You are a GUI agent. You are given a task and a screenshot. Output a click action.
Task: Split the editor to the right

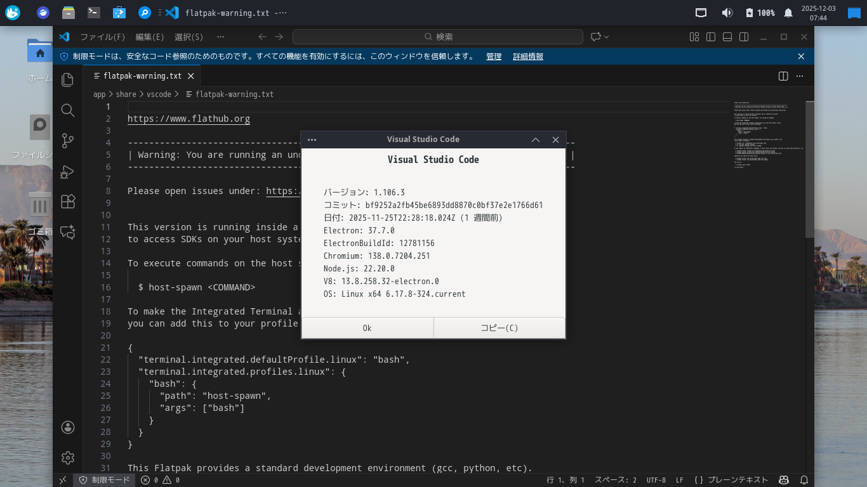[783, 76]
